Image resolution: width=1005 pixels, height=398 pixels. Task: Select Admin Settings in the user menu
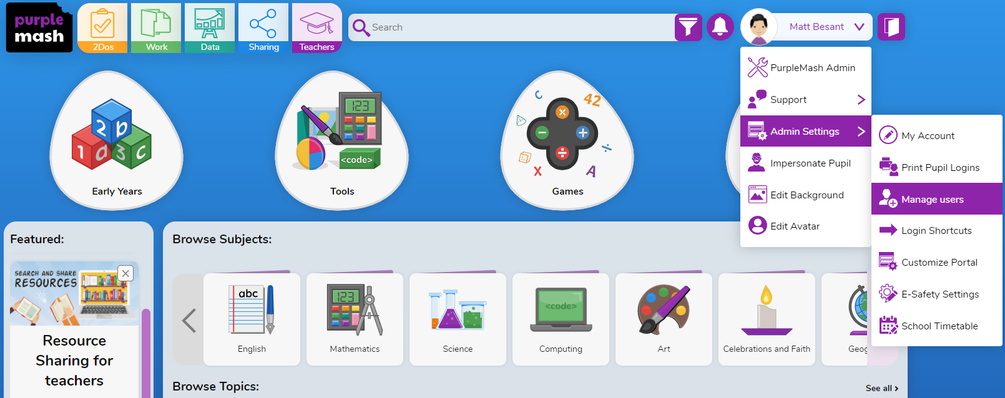[806, 131]
